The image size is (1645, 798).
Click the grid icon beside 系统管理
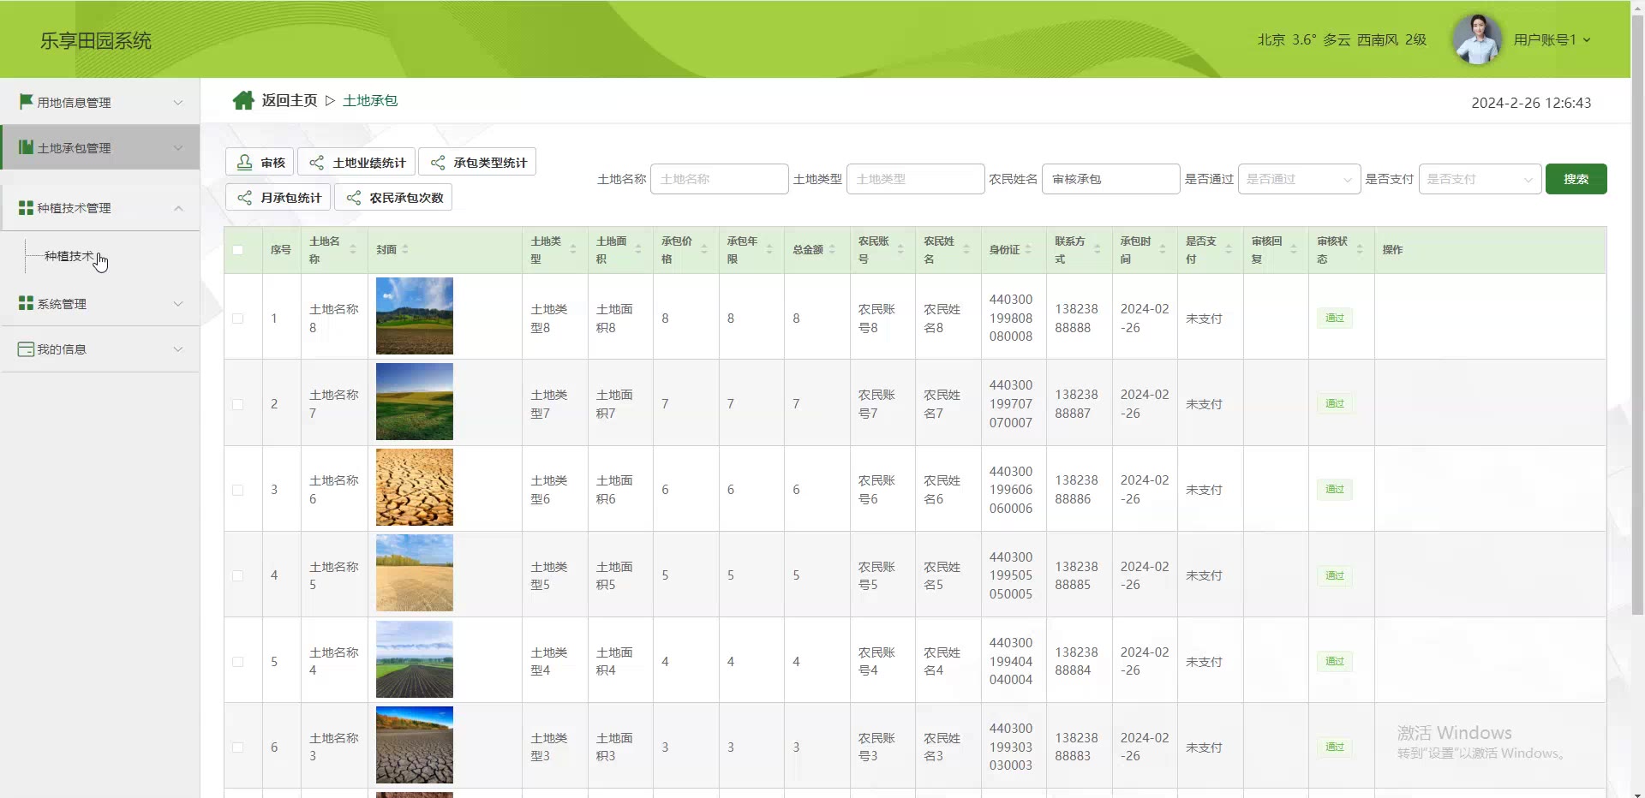coord(26,304)
